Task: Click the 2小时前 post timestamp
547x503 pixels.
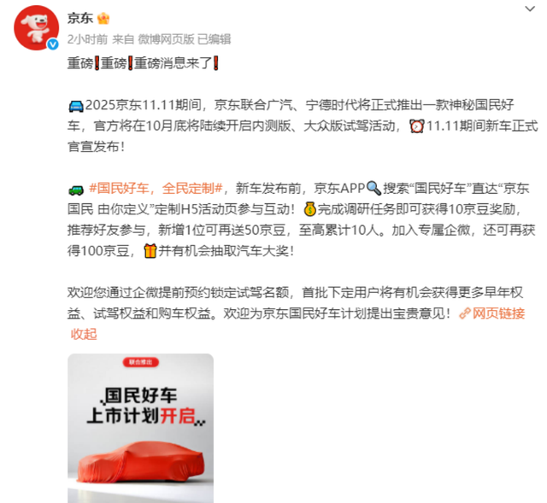Action: 87,39
